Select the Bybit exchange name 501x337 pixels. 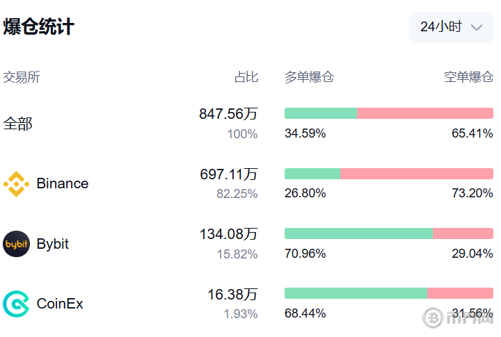(x=53, y=244)
